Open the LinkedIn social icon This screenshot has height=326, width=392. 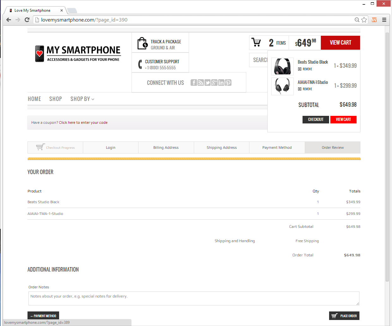coord(221,83)
